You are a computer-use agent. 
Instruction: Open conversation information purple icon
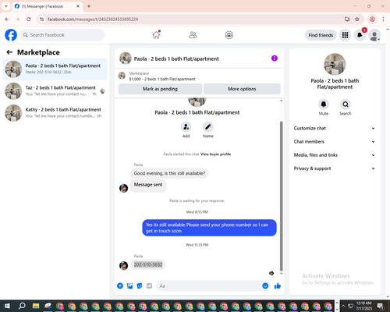tap(275, 58)
